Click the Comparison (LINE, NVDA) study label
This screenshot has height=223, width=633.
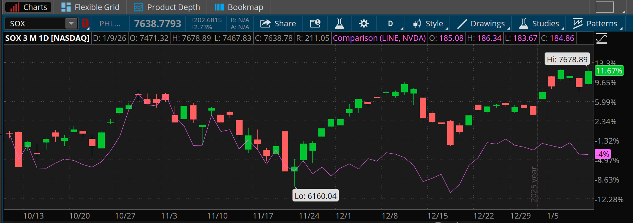pyautogui.click(x=379, y=38)
